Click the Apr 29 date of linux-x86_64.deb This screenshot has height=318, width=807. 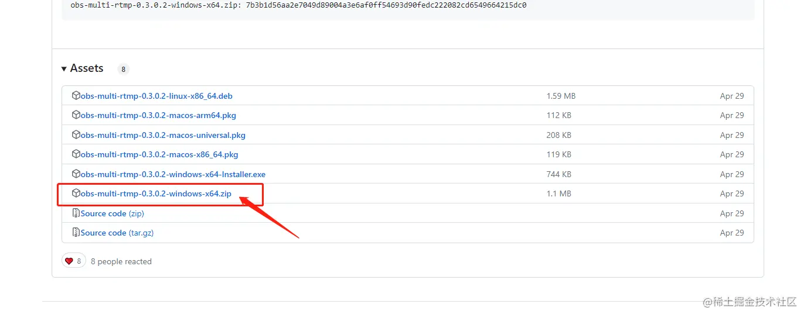732,96
